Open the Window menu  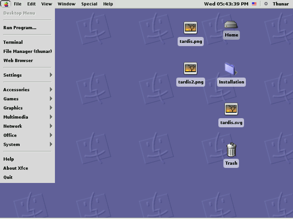pos(66,4)
